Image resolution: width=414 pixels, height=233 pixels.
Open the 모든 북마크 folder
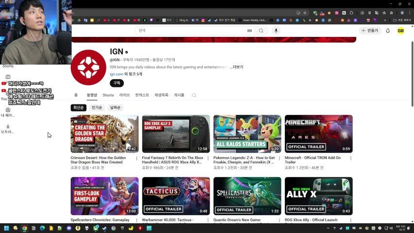402,20
